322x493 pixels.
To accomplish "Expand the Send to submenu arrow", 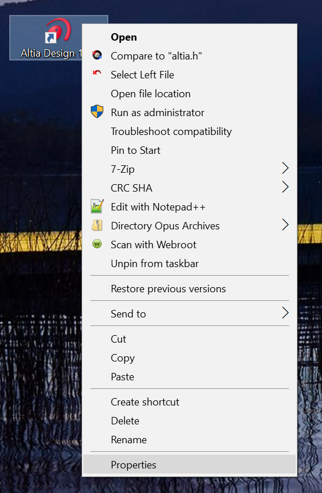I will click(x=285, y=313).
